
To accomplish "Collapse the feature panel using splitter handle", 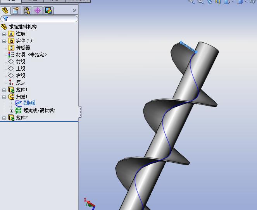I will 80,112.
